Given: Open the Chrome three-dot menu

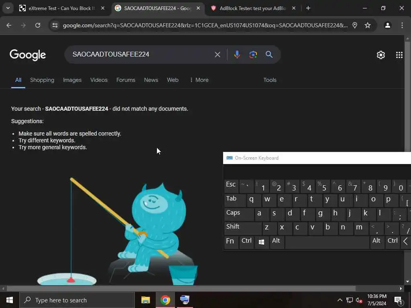Looking at the screenshot, I should (402, 25).
